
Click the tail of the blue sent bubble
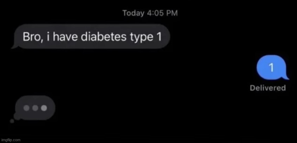pyautogui.click(x=286, y=77)
